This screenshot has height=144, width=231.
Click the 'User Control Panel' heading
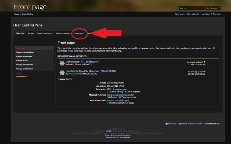pyautogui.click(x=28, y=25)
